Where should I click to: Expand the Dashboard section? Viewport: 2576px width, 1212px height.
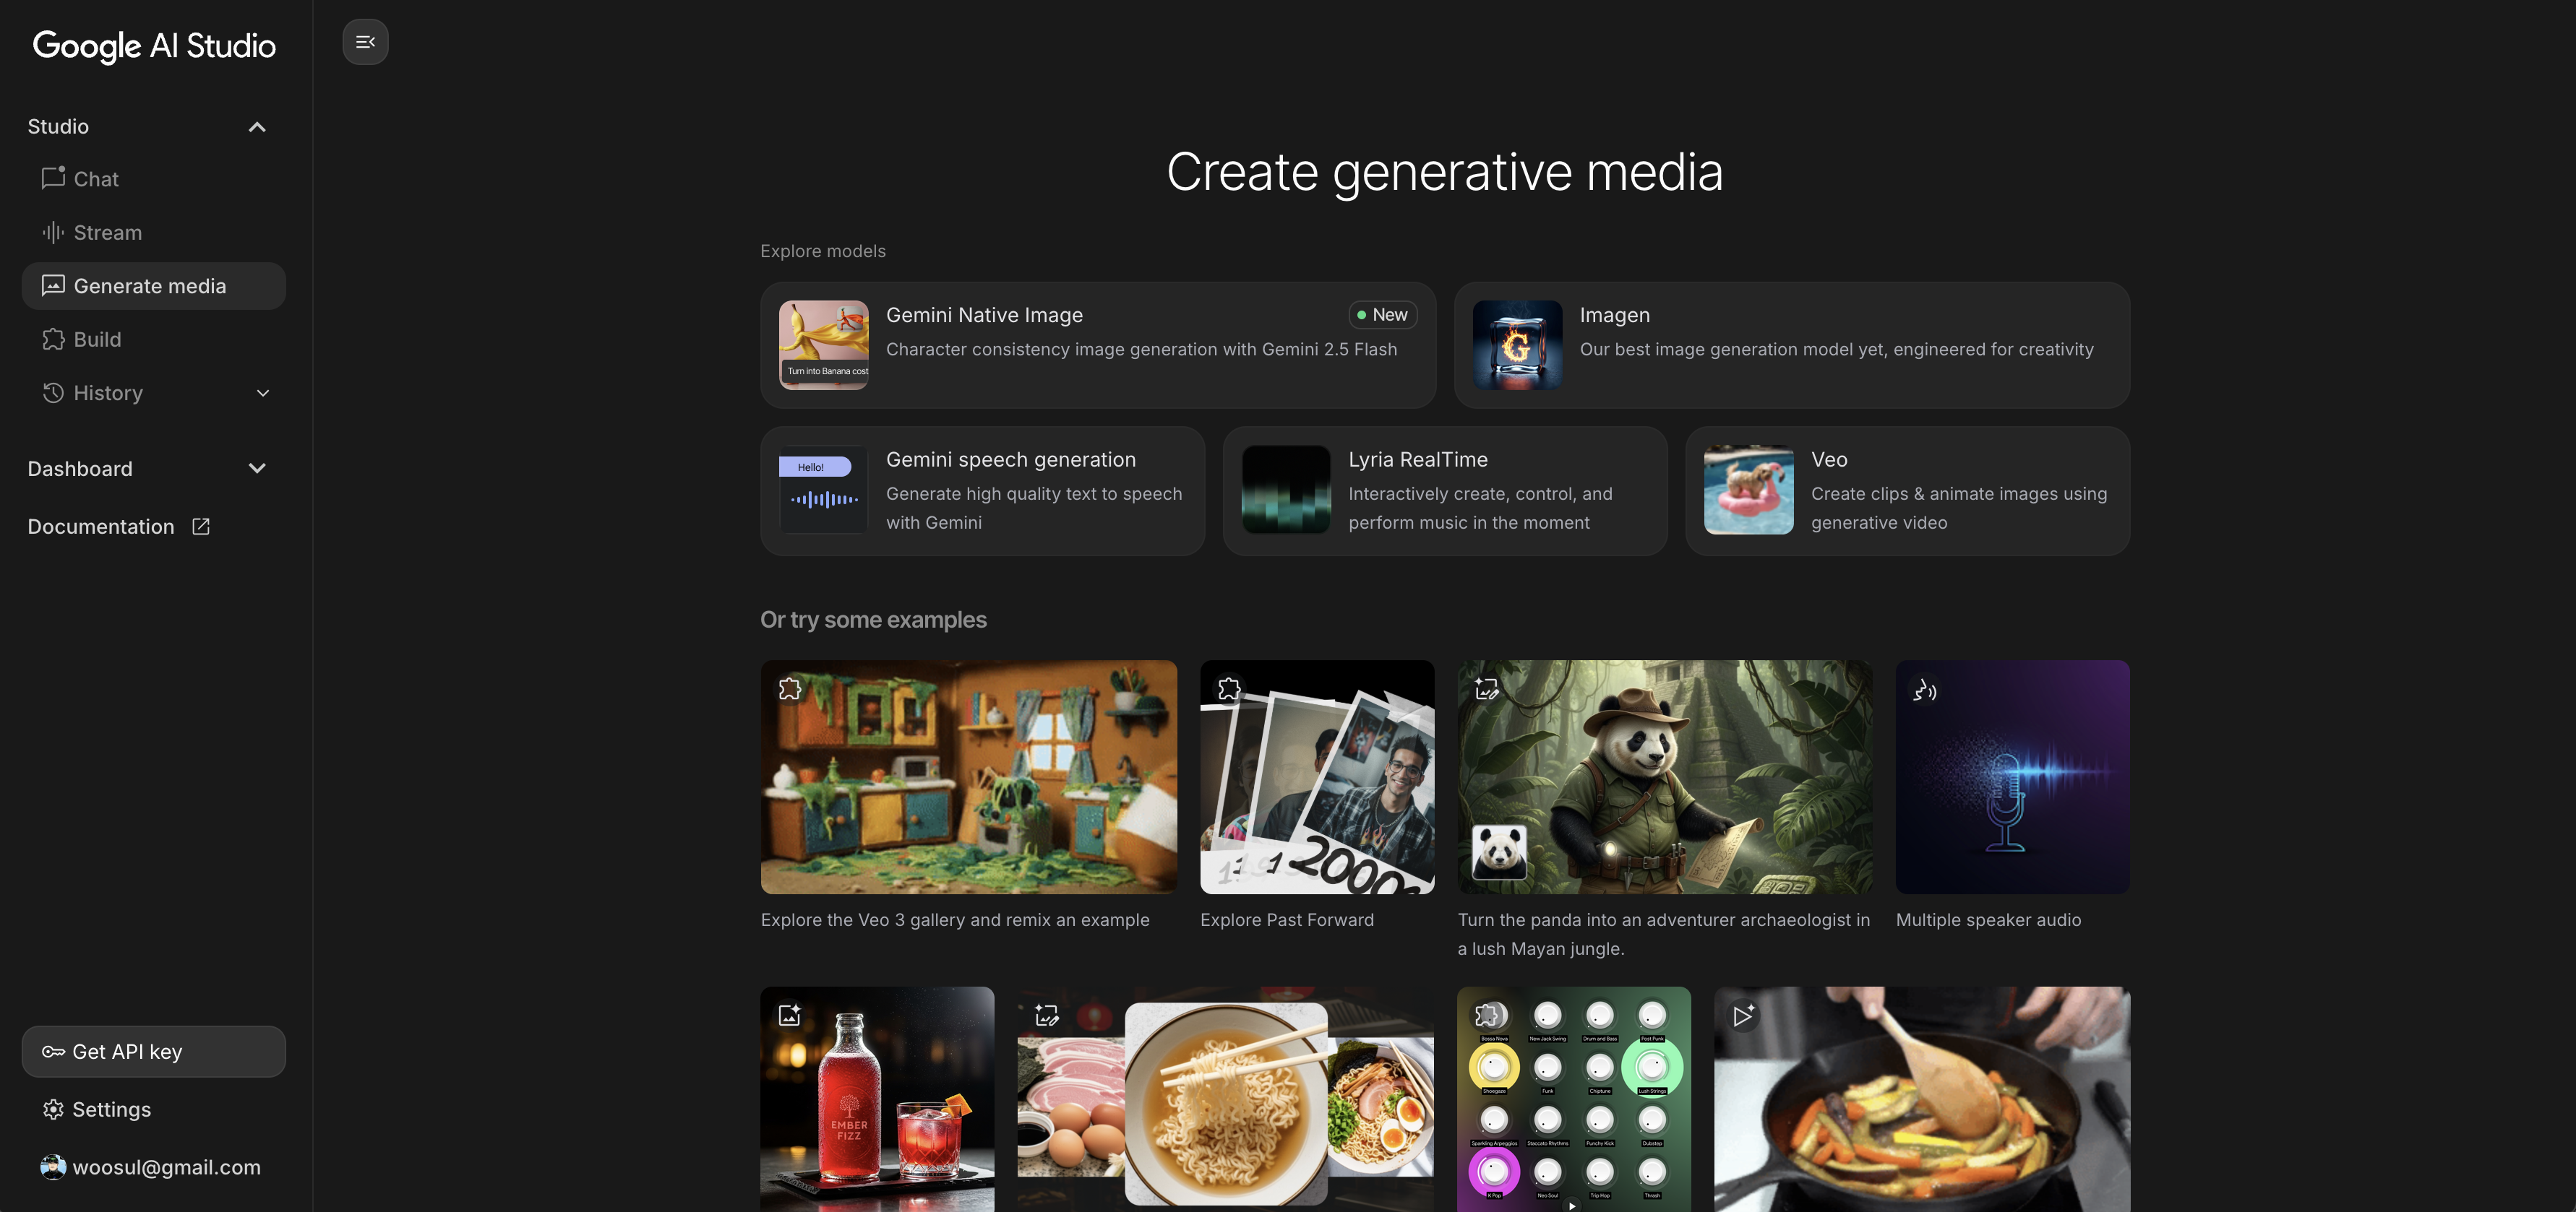256,467
